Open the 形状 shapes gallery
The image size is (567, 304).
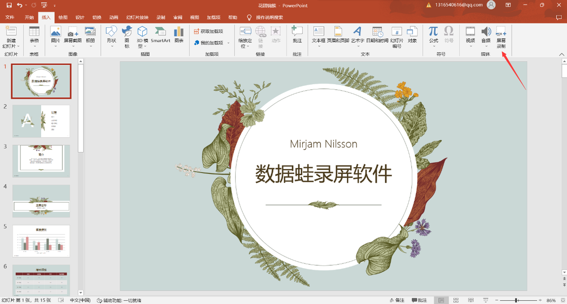coord(111,37)
